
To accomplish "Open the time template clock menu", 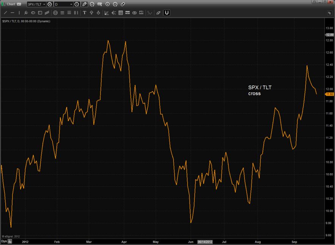I will [x=77, y=4].
